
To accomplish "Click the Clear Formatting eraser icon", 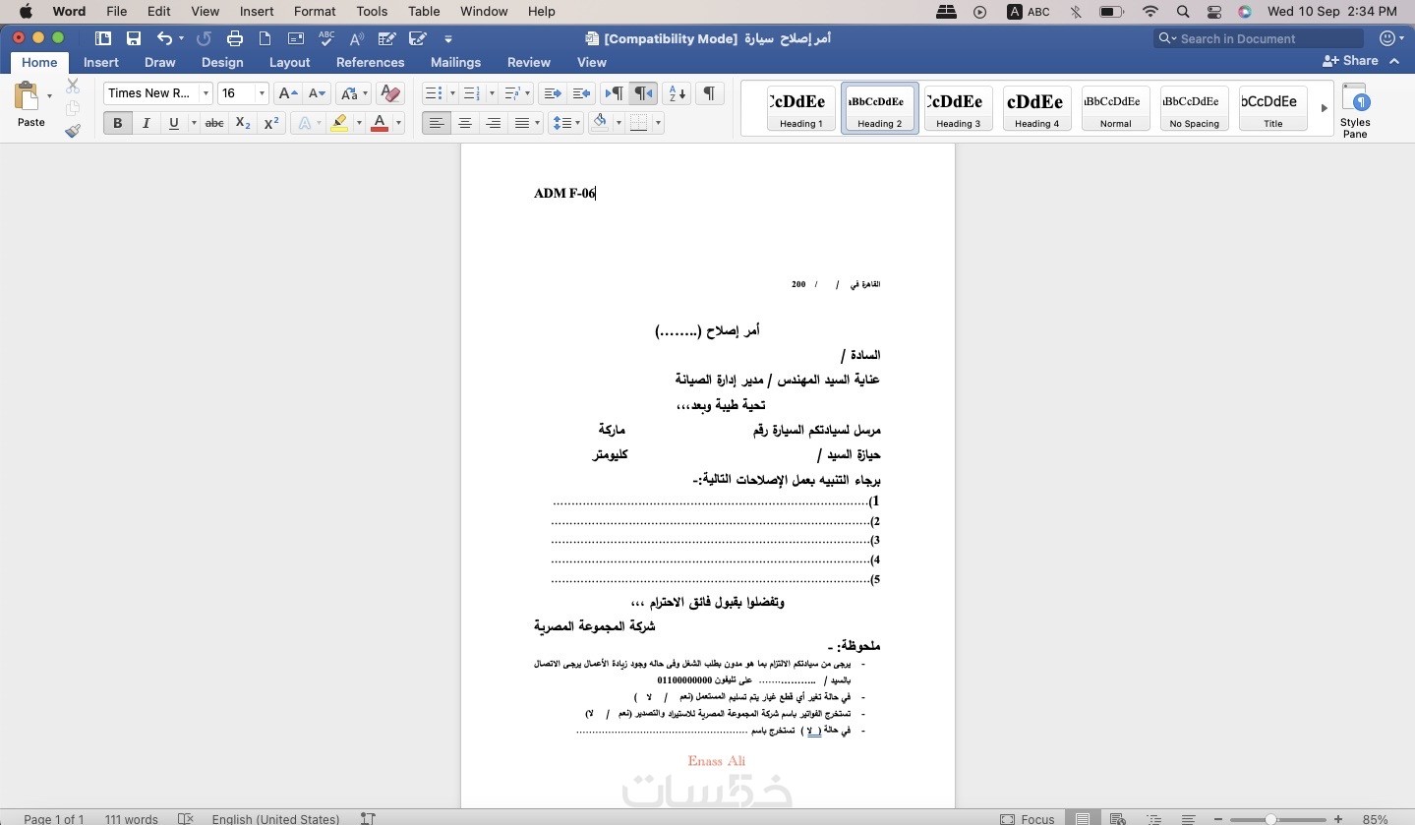I will pyautogui.click(x=390, y=93).
